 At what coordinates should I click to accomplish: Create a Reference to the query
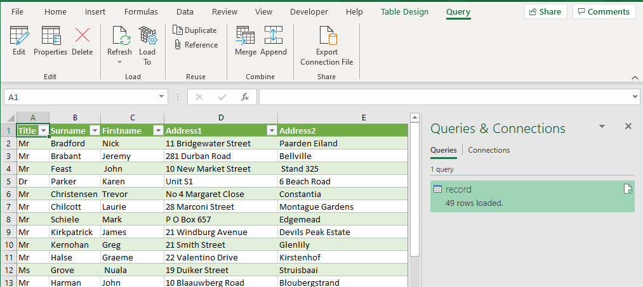pyautogui.click(x=196, y=45)
